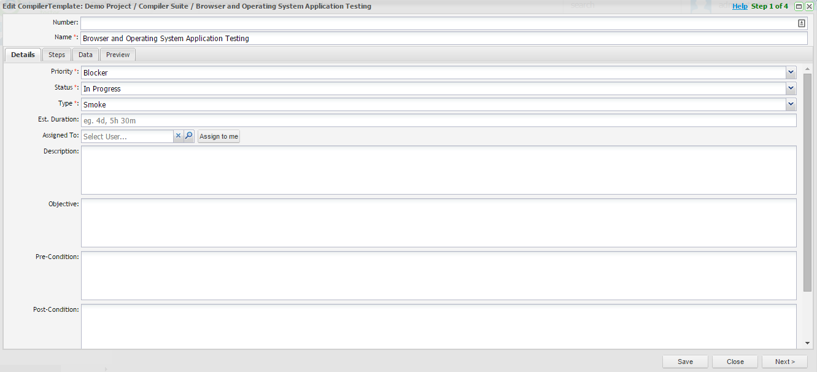
Task: Clear the Assigned To user with X icon
Action: [179, 136]
